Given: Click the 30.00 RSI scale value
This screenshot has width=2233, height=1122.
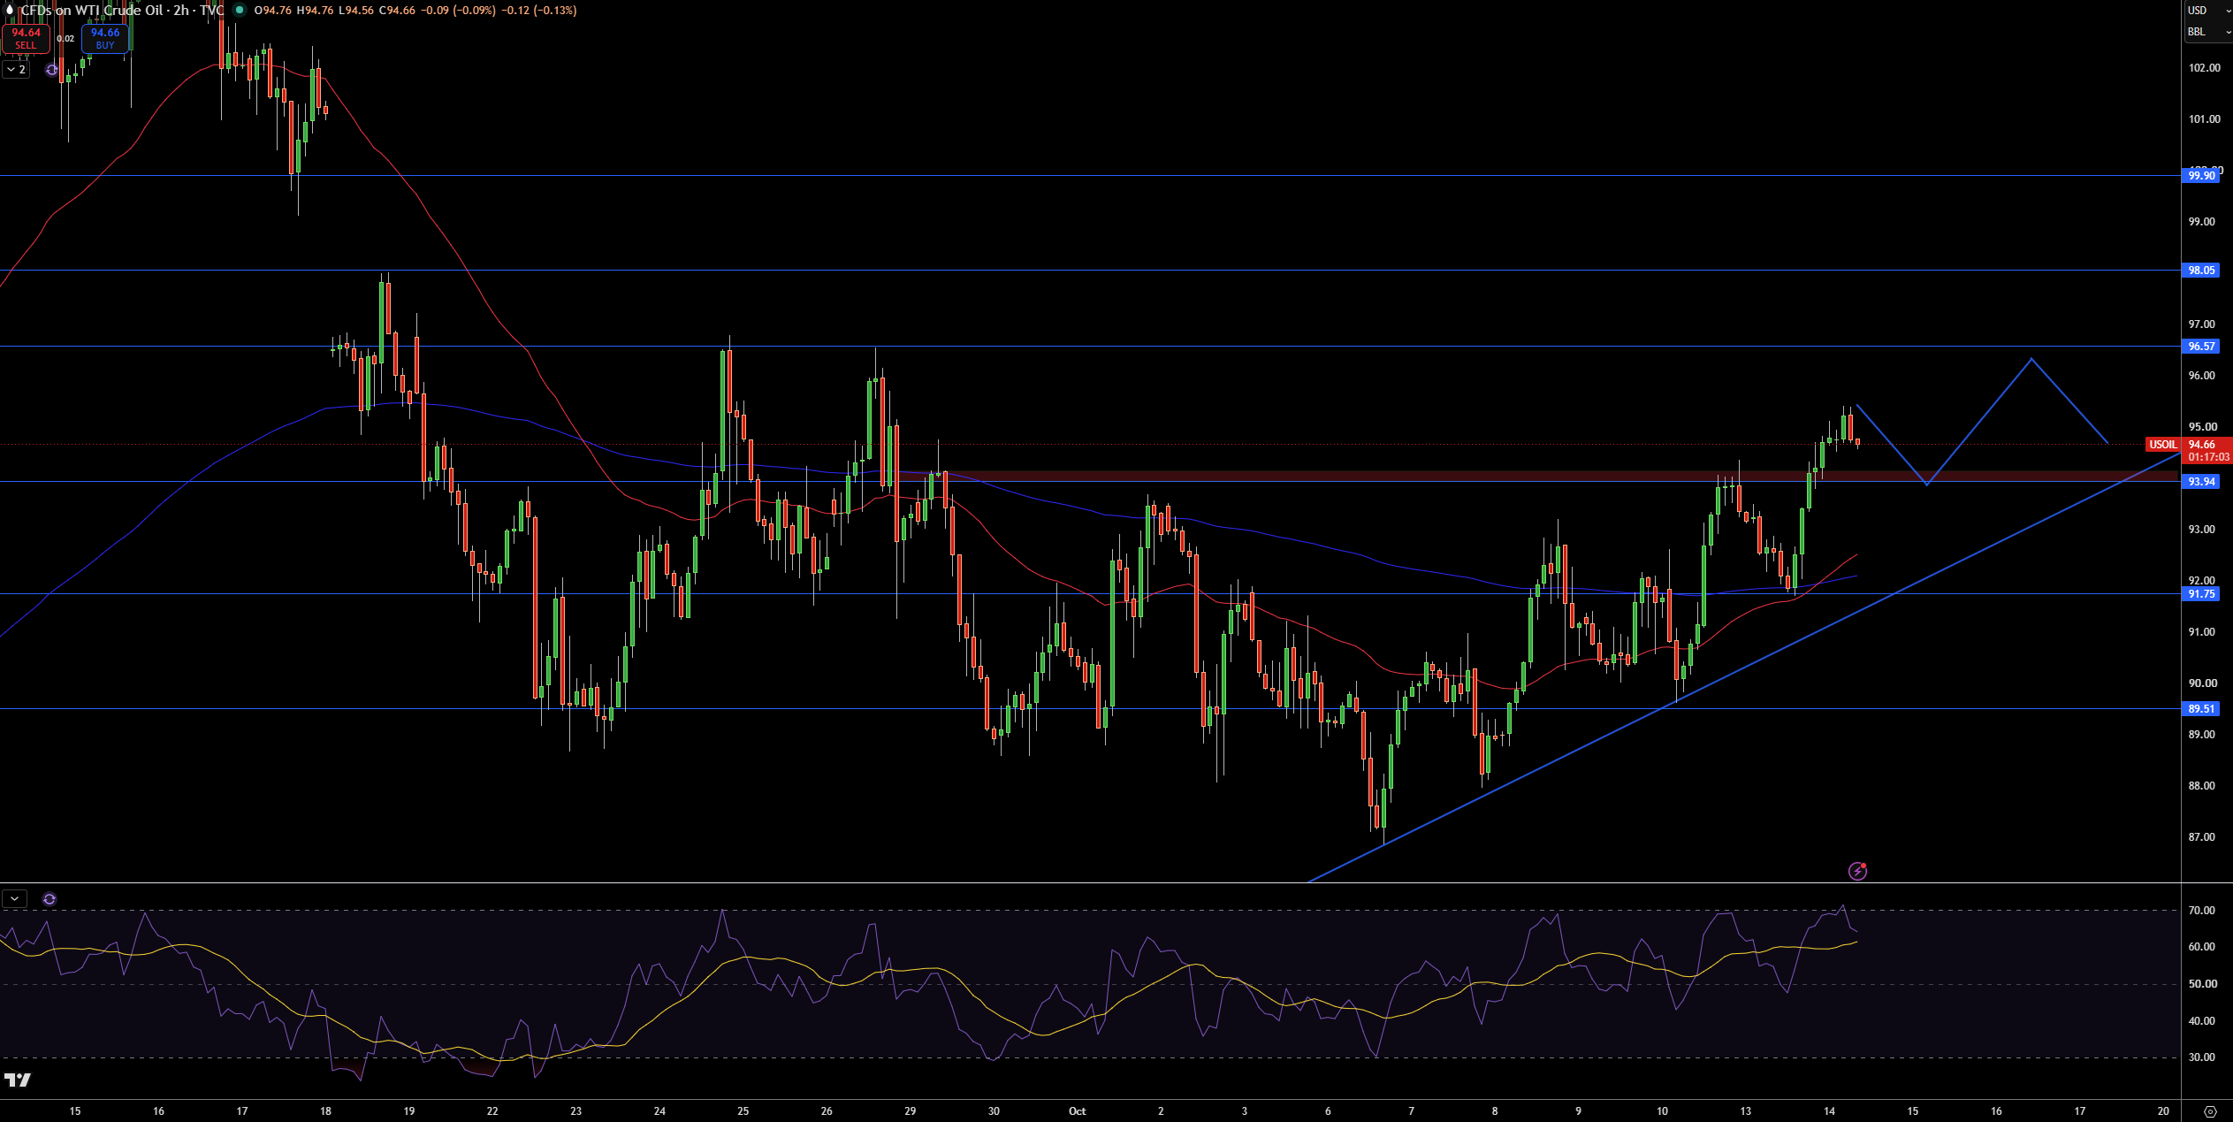Looking at the screenshot, I should pos(2201,1057).
